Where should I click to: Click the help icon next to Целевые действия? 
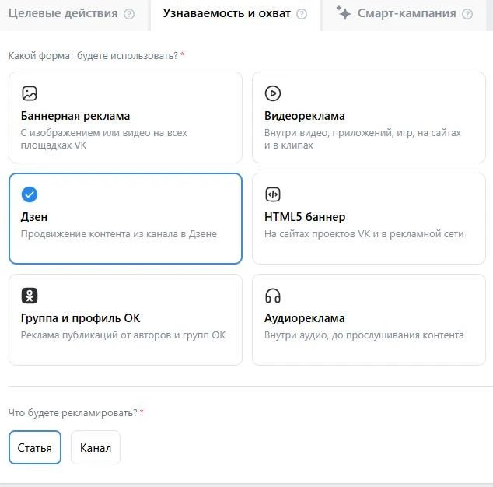[129, 14]
